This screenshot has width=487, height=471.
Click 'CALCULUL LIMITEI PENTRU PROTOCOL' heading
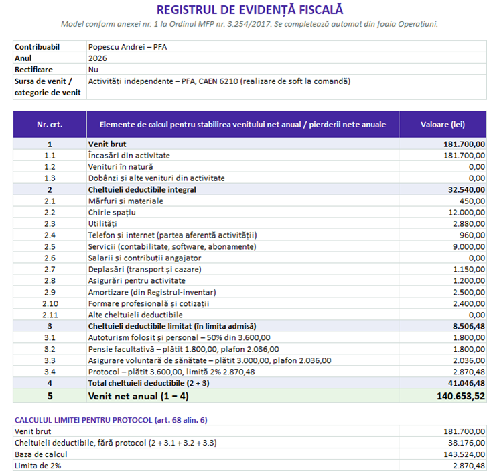[x=111, y=420]
